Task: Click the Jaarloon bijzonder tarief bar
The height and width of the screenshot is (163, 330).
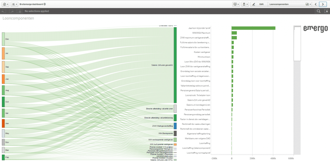Action: coord(253,28)
